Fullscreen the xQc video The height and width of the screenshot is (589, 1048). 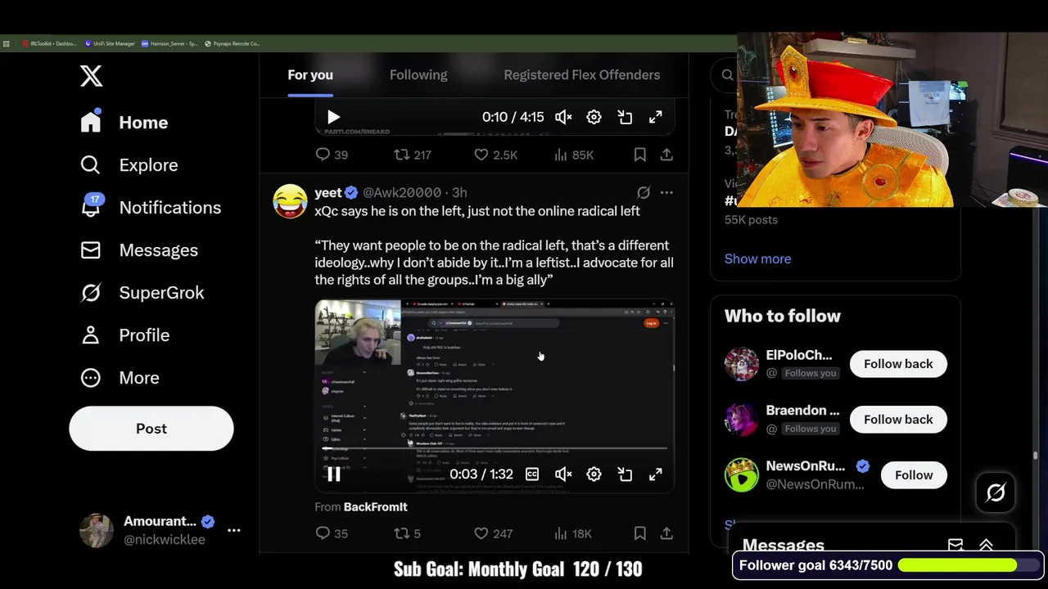coord(656,474)
